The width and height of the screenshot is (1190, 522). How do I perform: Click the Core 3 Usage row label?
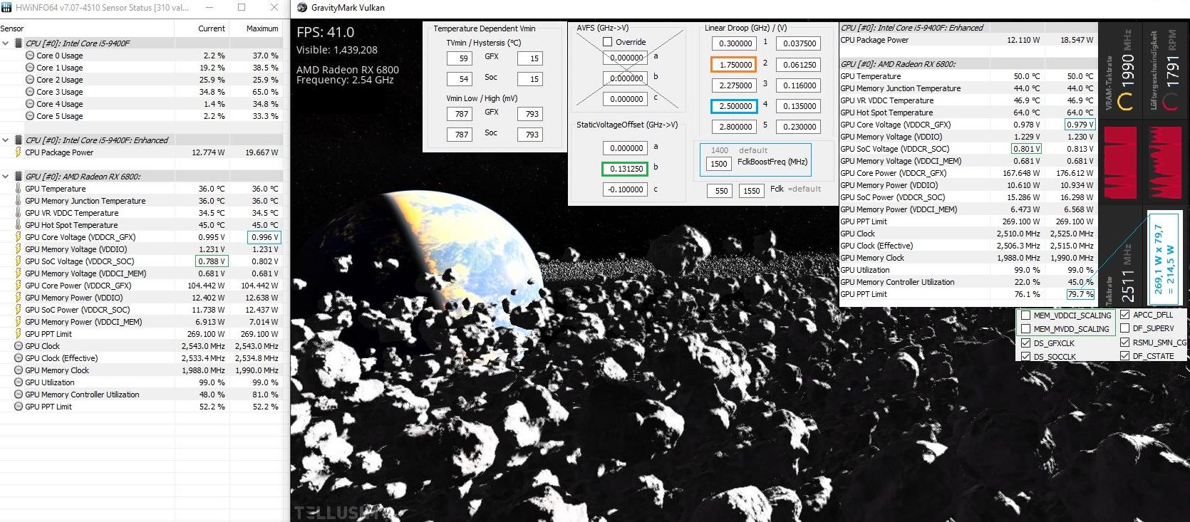coord(59,92)
